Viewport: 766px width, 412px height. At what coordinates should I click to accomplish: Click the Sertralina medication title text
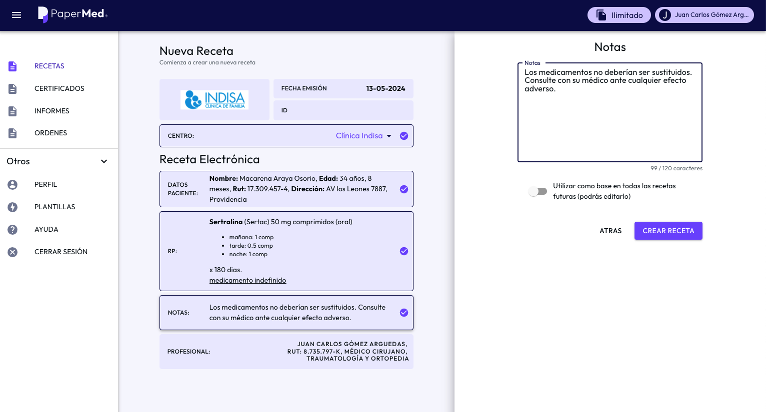pos(280,222)
